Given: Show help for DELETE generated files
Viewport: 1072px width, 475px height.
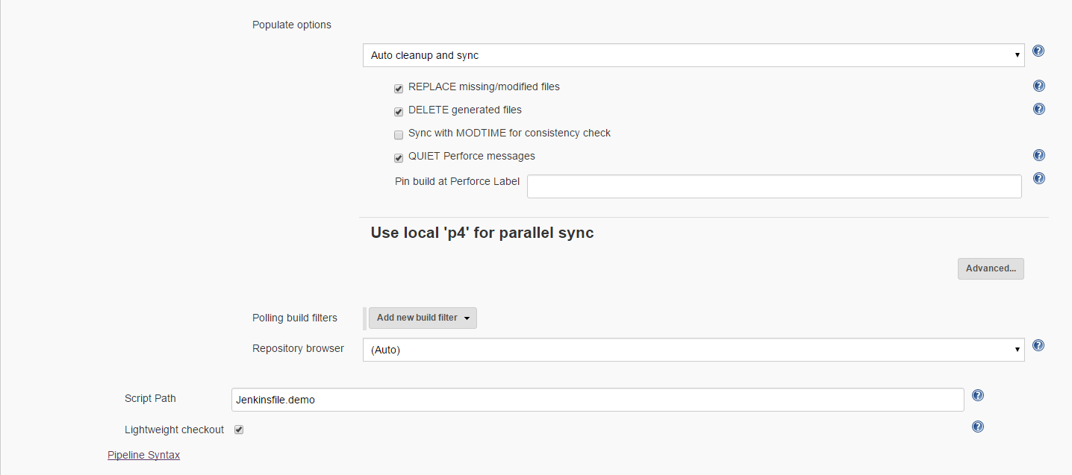Looking at the screenshot, I should (1038, 110).
